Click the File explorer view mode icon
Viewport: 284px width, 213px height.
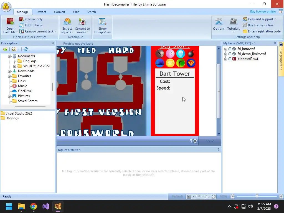click(14, 49)
